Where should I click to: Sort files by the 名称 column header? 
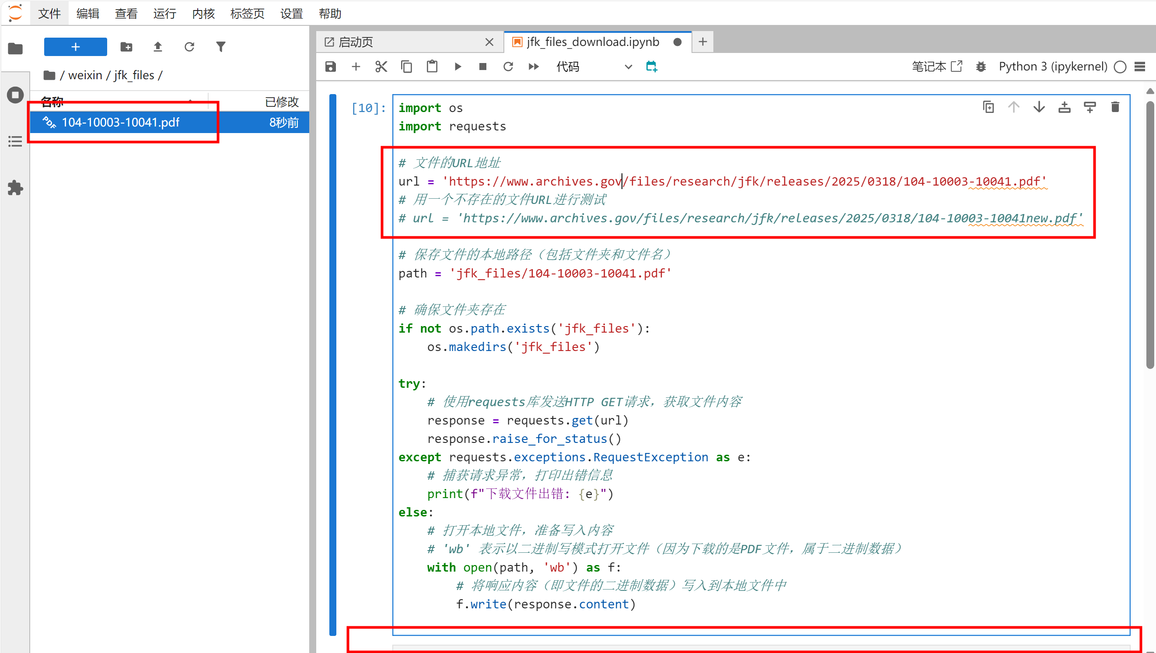(x=52, y=102)
